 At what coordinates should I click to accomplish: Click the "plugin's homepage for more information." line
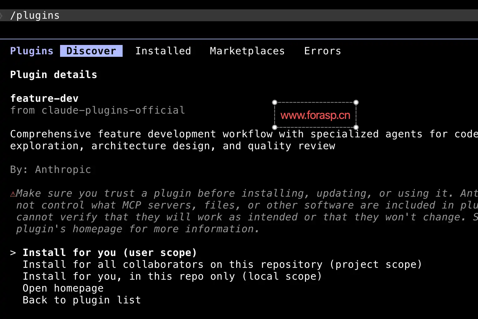(138, 229)
